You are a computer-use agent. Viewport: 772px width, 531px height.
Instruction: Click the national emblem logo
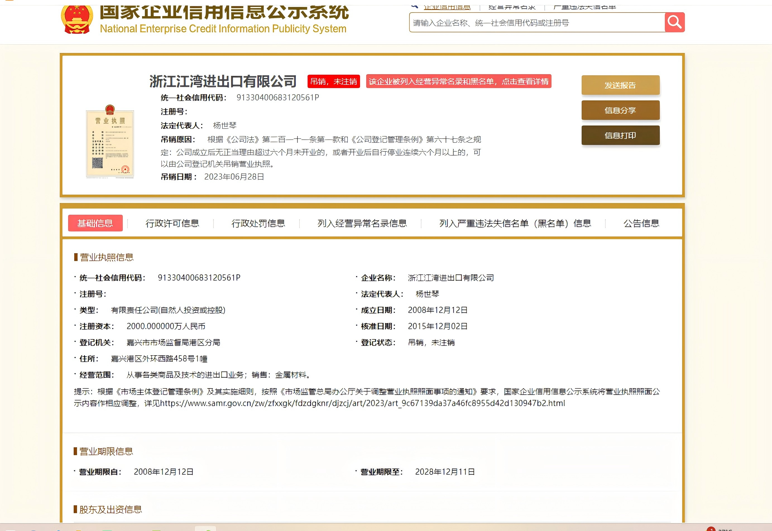pos(77,19)
